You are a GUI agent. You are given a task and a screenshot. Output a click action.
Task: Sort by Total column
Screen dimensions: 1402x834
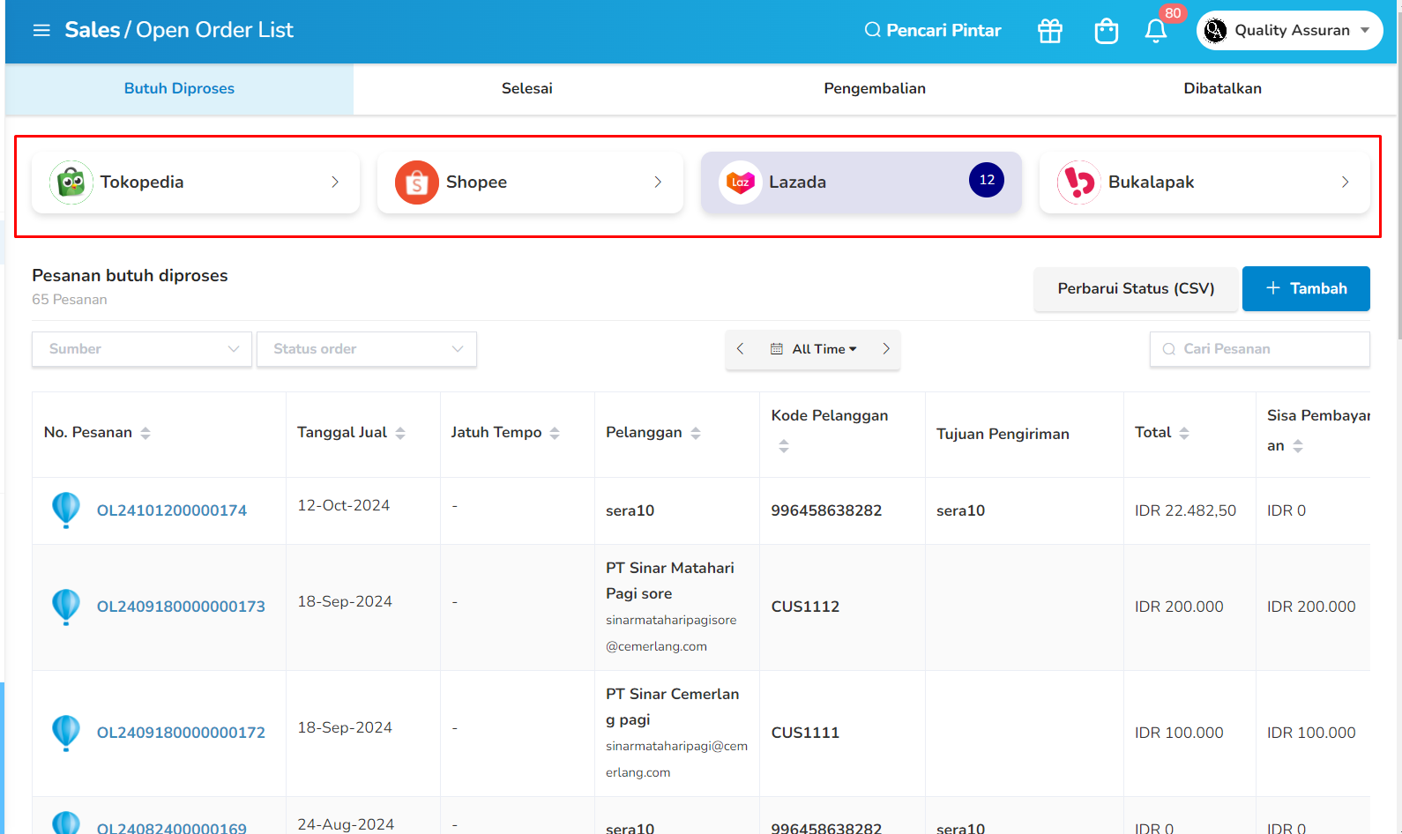click(x=1184, y=433)
